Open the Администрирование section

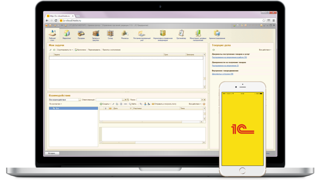click(x=217, y=35)
